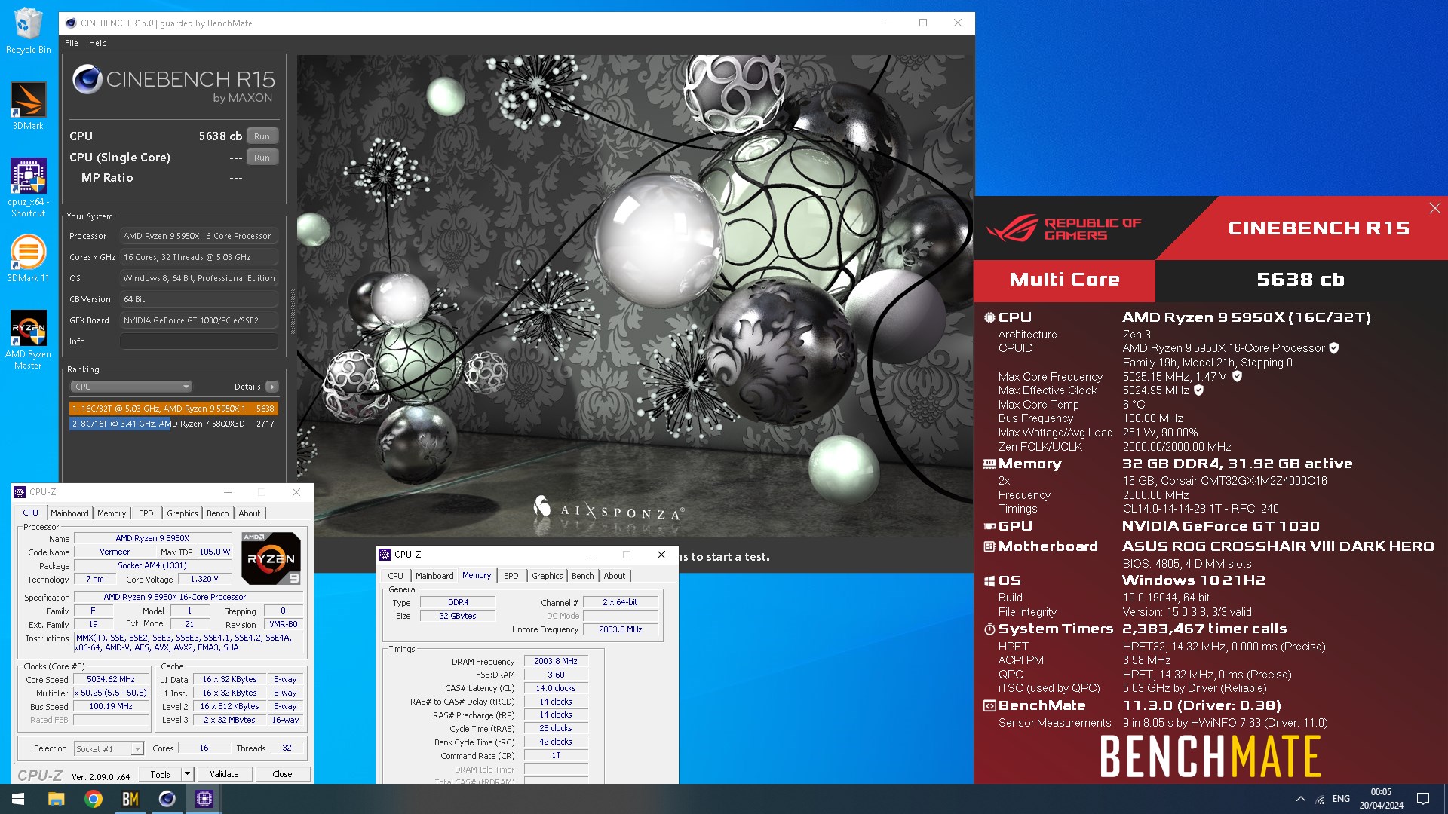This screenshot has height=814, width=1448.
Task: Select the 5950X ranking entry
Action: click(x=173, y=409)
